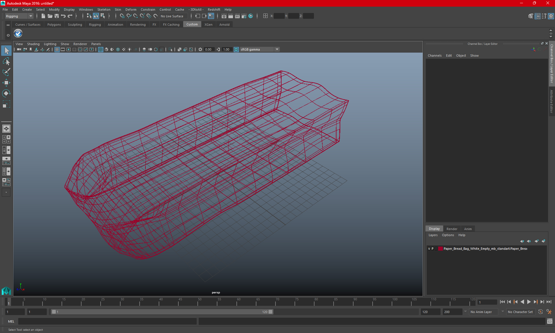Click the Layers menu in layer editor

click(x=433, y=235)
